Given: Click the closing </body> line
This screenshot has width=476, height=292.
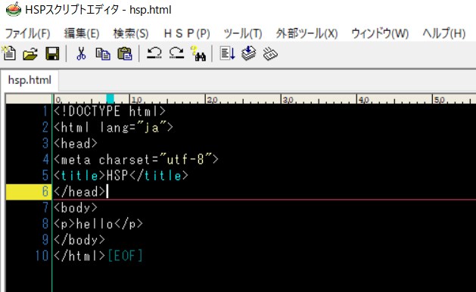Looking at the screenshot, I should [x=79, y=240].
